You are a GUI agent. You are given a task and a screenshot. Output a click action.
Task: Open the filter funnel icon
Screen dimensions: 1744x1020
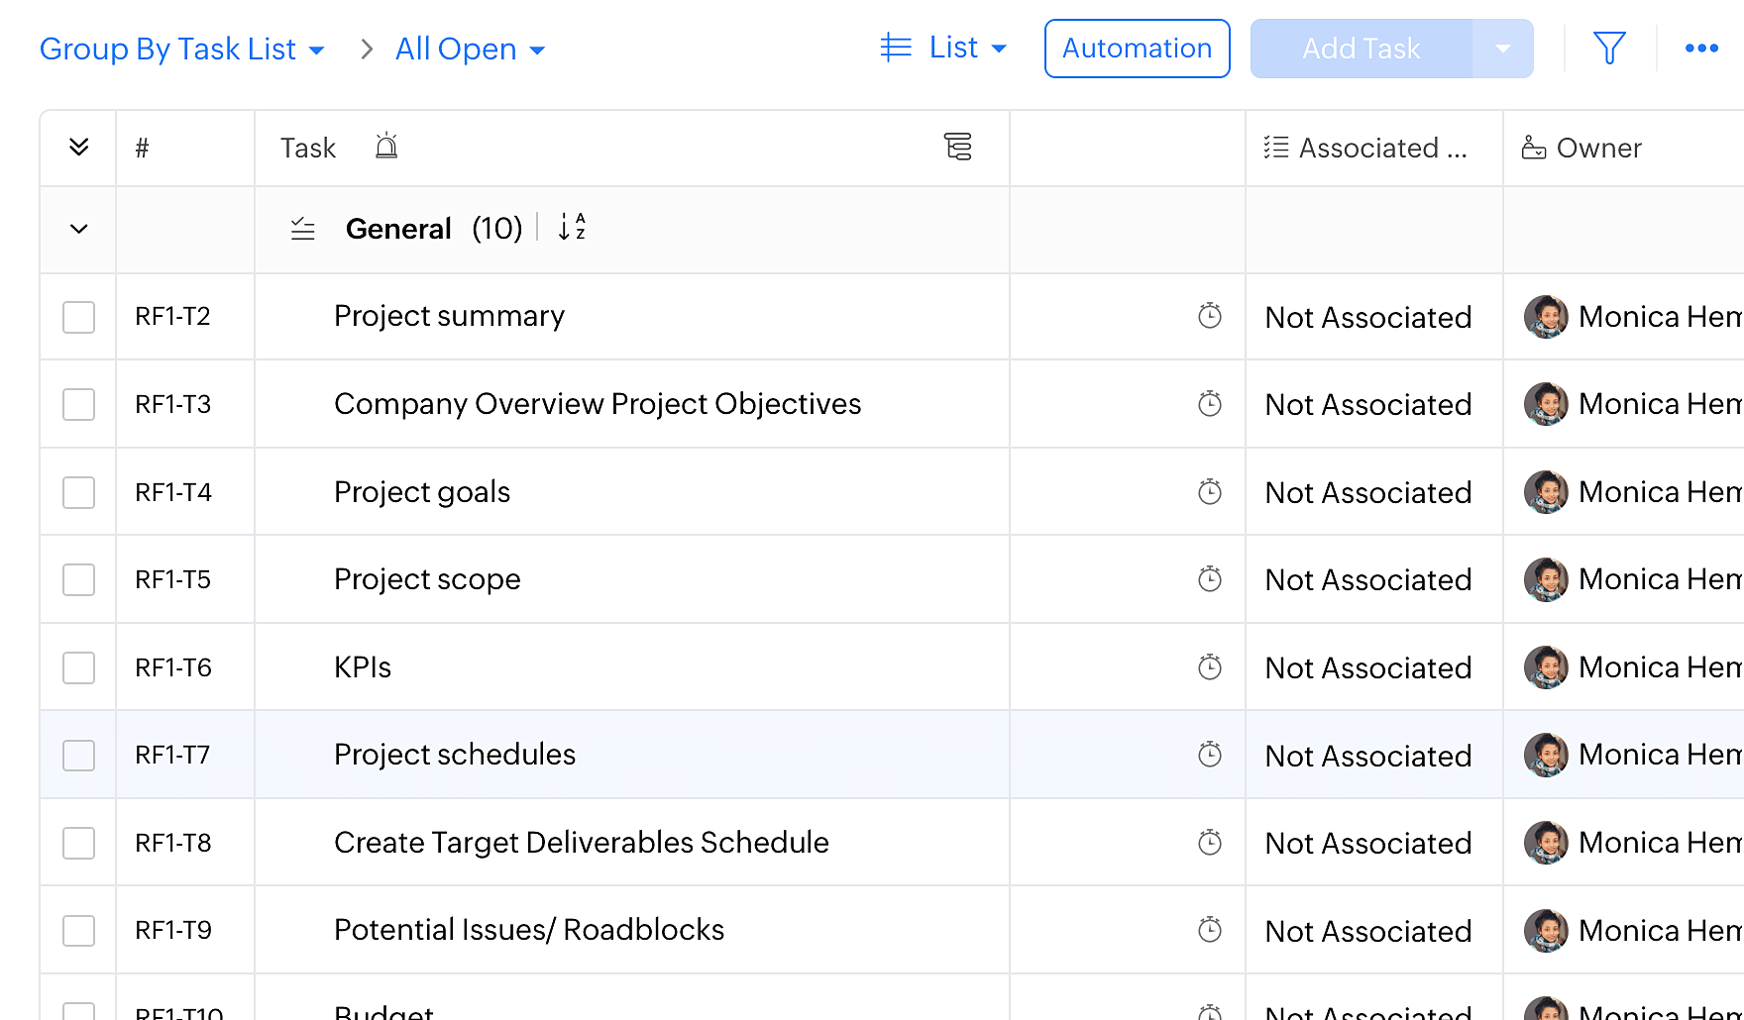1609,48
